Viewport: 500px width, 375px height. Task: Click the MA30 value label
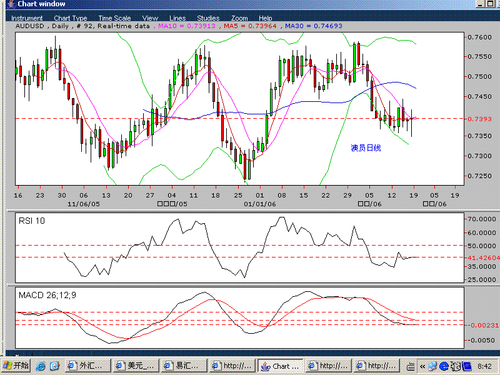click(x=314, y=26)
